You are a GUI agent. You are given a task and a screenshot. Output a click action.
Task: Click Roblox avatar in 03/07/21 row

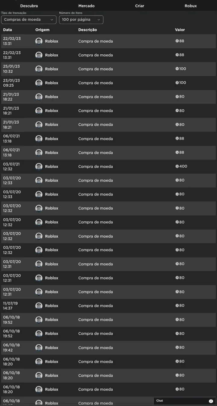[39, 166]
